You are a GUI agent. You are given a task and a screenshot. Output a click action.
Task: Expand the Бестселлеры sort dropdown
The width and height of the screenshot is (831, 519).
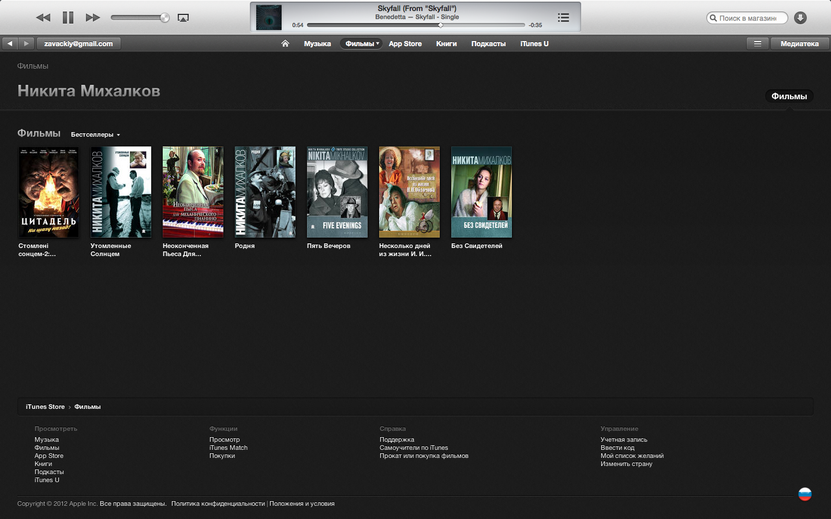coord(95,134)
